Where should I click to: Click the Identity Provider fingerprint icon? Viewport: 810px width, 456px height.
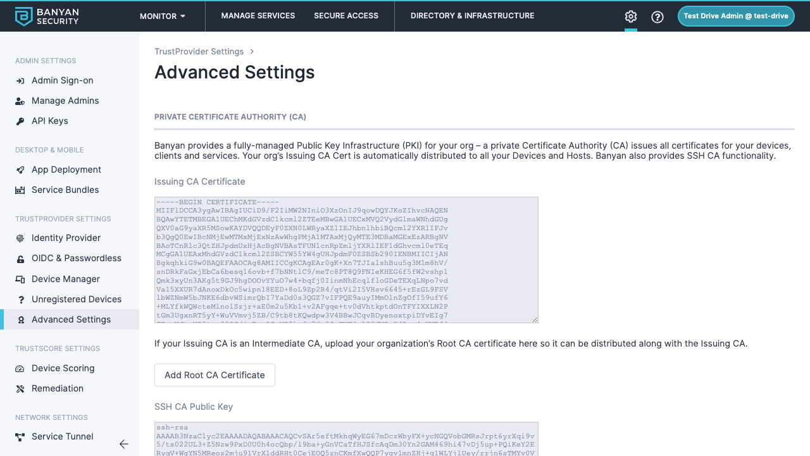click(20, 238)
